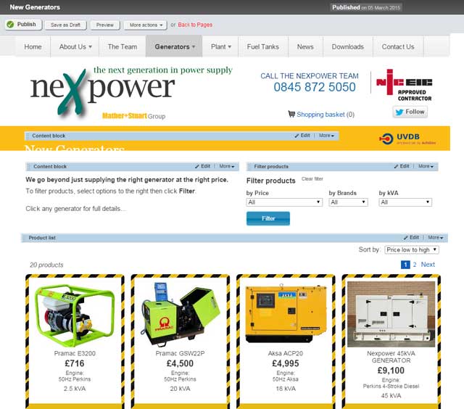The image size is (464, 409).
Task: Click the Twitter Follow button
Action: (410, 112)
